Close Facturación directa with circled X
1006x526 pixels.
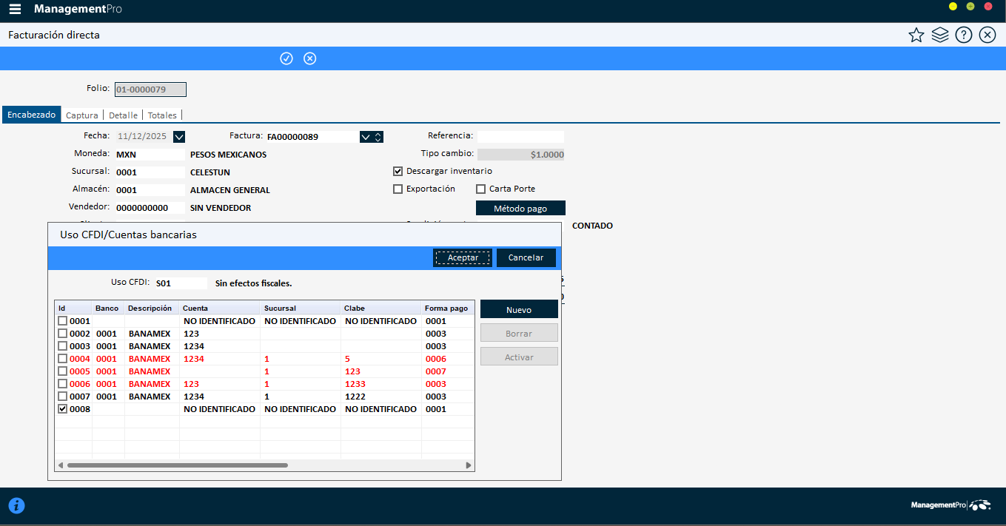click(x=987, y=35)
